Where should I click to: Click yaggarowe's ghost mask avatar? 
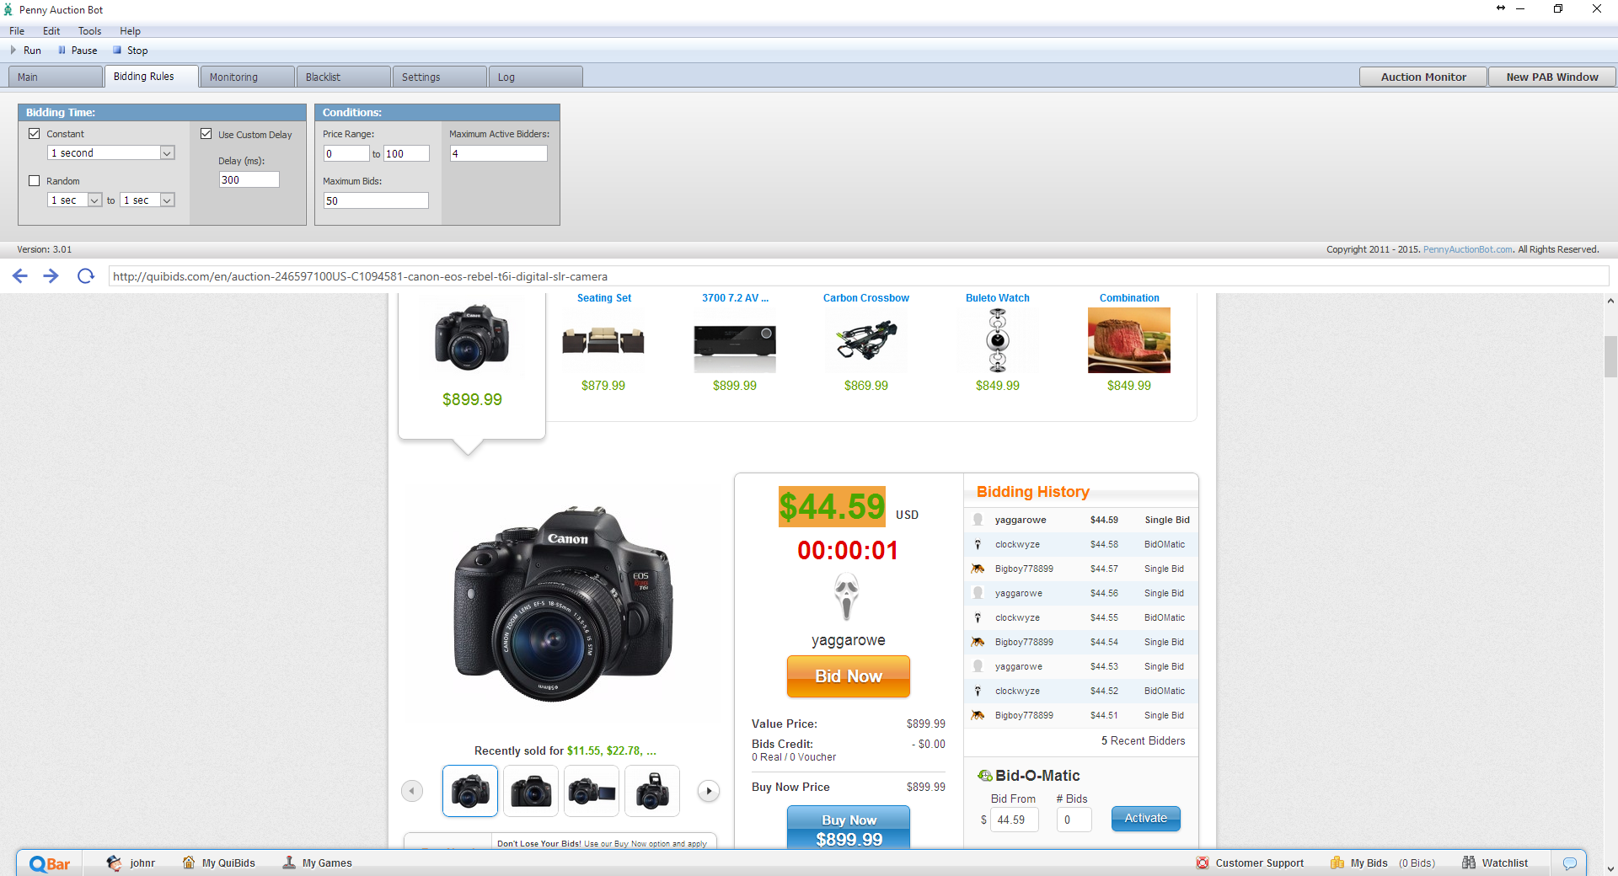(x=847, y=596)
